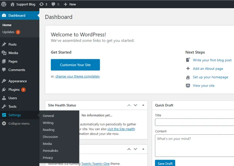234x166 pixels.
Task: Click the Save Draft button
Action: click(x=165, y=163)
